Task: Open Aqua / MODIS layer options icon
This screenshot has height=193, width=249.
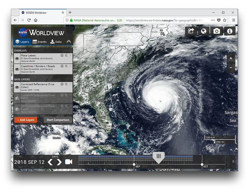Action: click(66, 95)
